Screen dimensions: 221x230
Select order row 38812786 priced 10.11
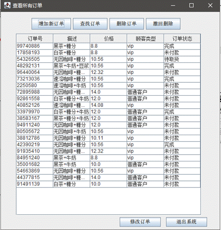pyautogui.click(x=108, y=138)
